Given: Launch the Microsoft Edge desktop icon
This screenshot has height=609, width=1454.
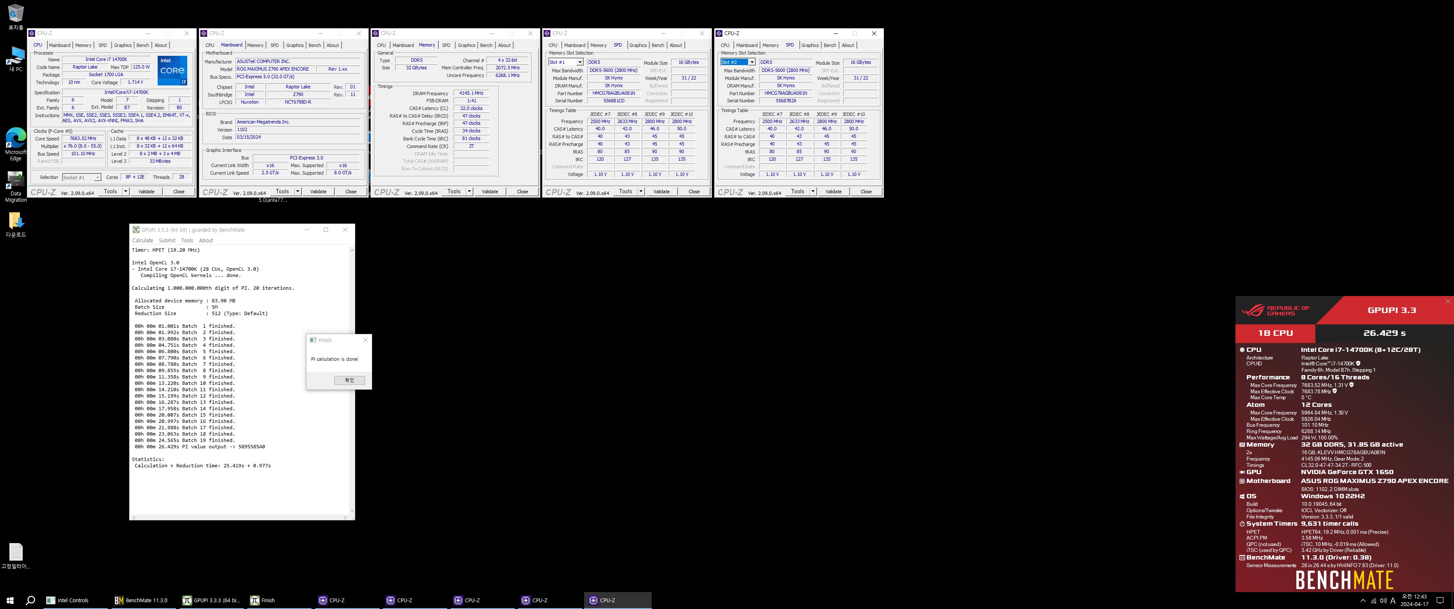Looking at the screenshot, I should (x=16, y=144).
